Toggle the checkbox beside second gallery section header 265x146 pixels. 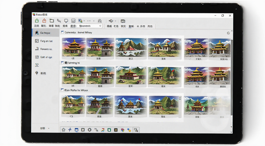[x=62, y=63]
